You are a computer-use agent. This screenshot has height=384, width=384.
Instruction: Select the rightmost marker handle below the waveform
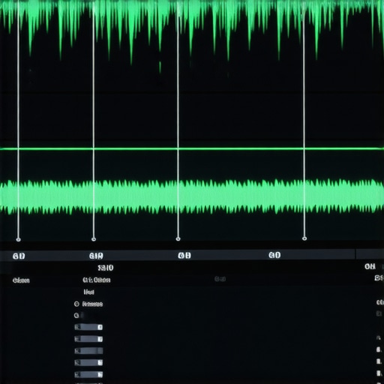click(304, 238)
